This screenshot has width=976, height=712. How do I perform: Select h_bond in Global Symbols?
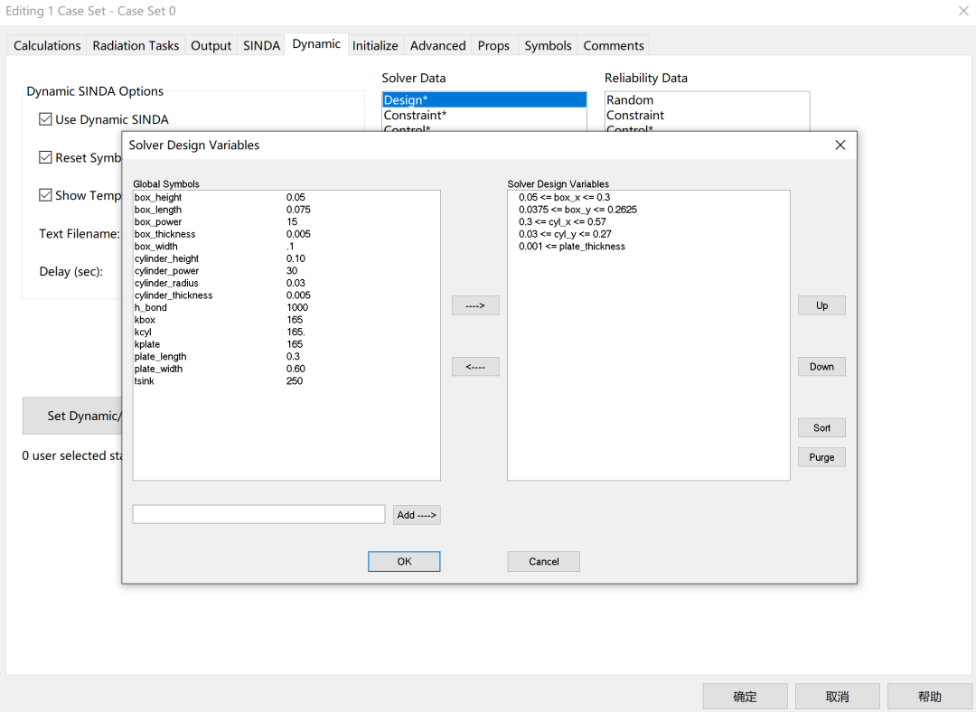click(286, 307)
